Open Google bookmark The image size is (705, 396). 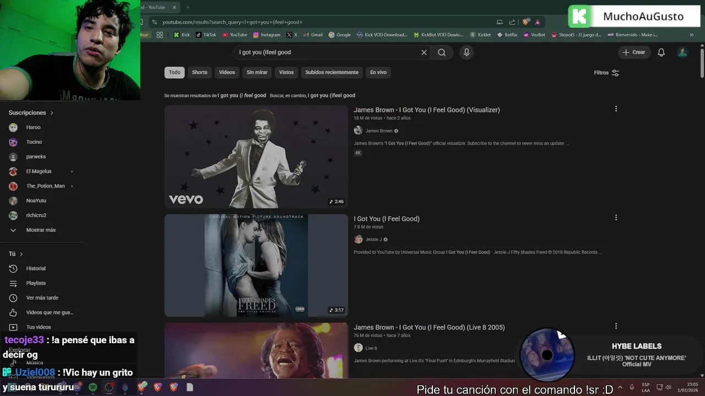pos(340,35)
